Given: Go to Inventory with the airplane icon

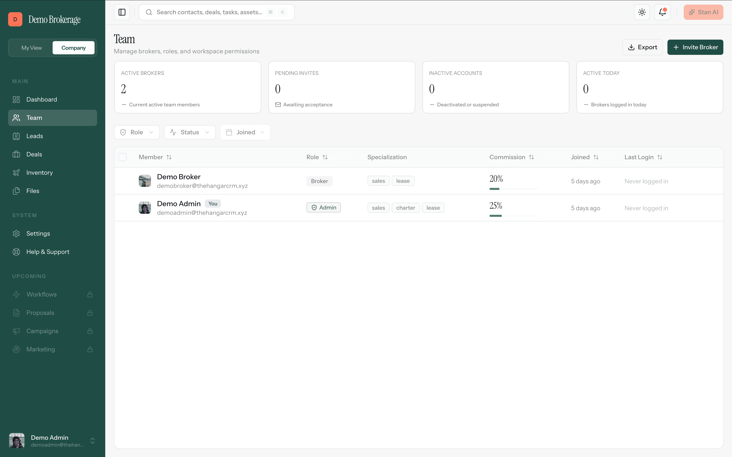Looking at the screenshot, I should [53, 173].
